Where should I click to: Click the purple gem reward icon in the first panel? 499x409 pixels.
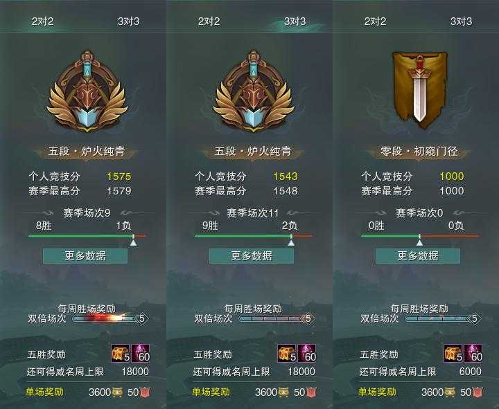(x=140, y=354)
